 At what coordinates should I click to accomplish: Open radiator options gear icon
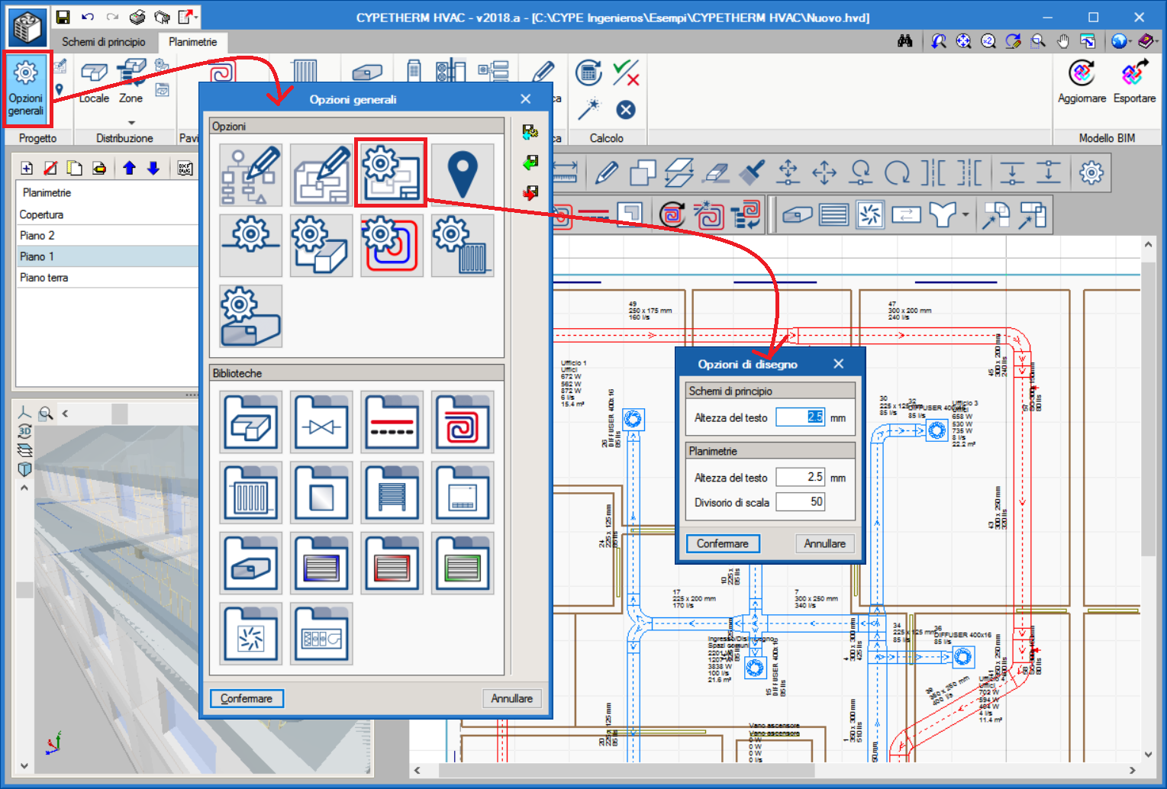[x=462, y=245]
